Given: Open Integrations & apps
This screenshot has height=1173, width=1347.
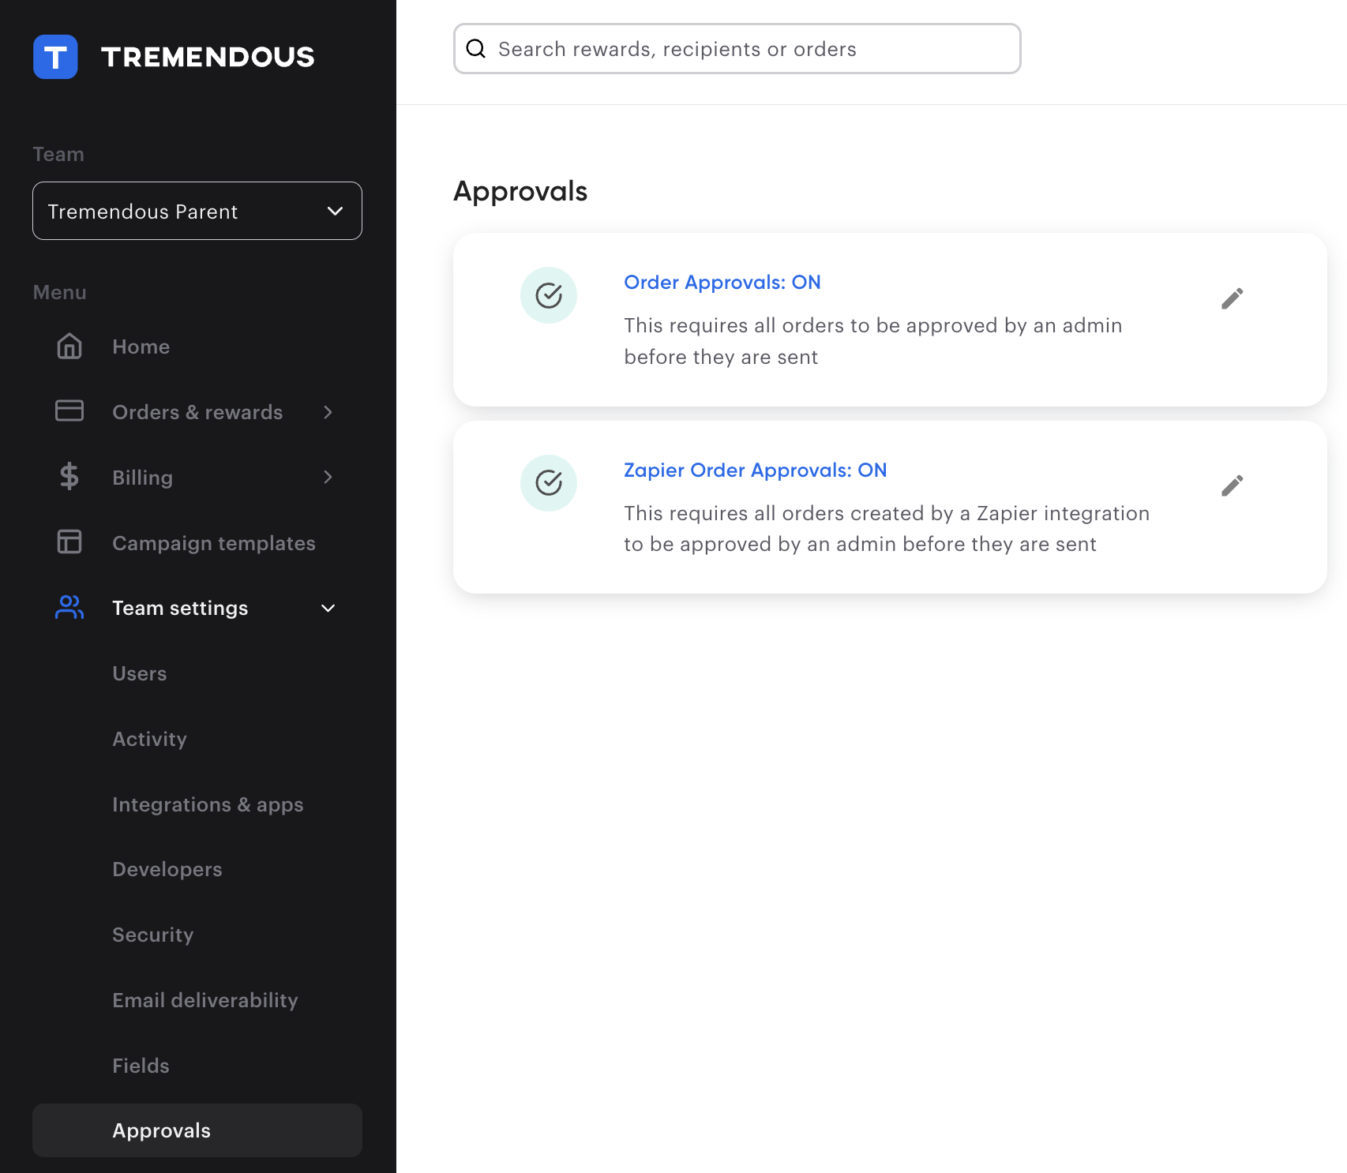Looking at the screenshot, I should (208, 804).
